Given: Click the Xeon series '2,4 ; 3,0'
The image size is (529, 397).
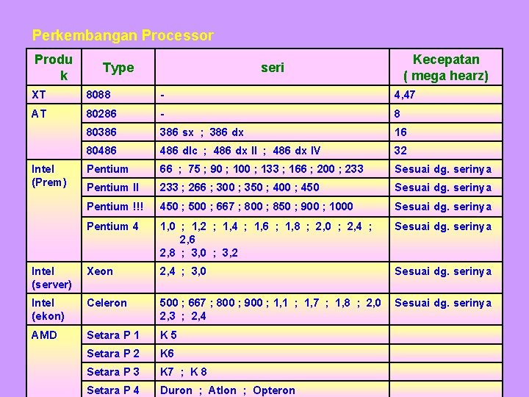Looking at the screenshot, I should point(182,271).
